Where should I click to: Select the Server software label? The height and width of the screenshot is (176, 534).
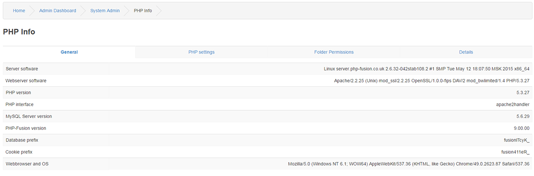22,69
